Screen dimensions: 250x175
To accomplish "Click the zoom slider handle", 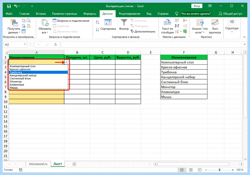I will [x=220, y=170].
